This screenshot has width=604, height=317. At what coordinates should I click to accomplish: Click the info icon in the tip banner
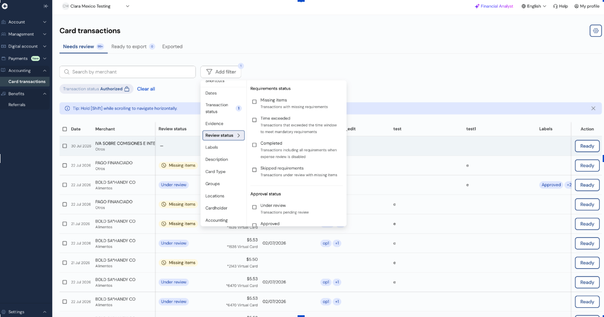click(x=67, y=108)
